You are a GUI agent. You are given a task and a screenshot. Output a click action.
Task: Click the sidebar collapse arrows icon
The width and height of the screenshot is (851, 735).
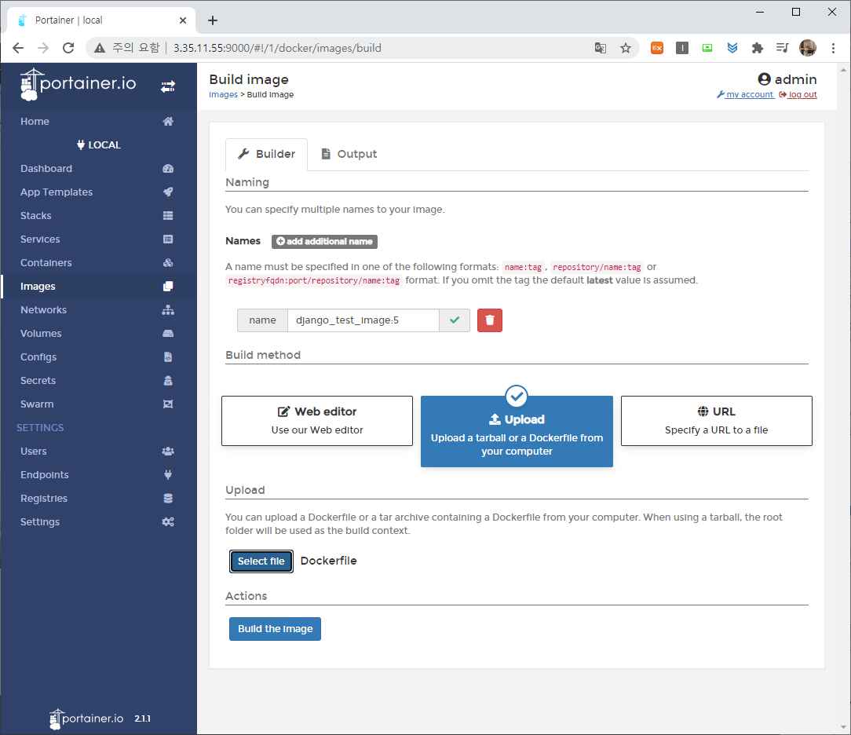point(168,86)
